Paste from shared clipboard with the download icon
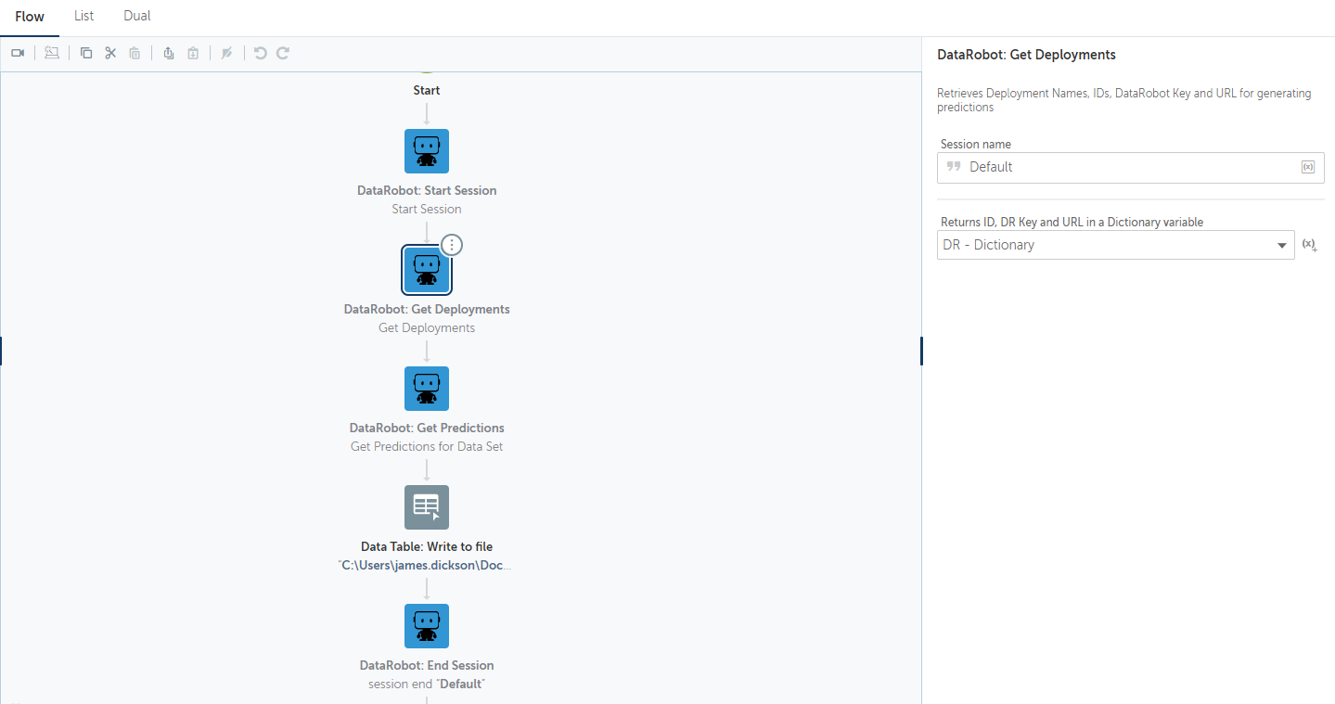The image size is (1335, 704). coord(193,53)
